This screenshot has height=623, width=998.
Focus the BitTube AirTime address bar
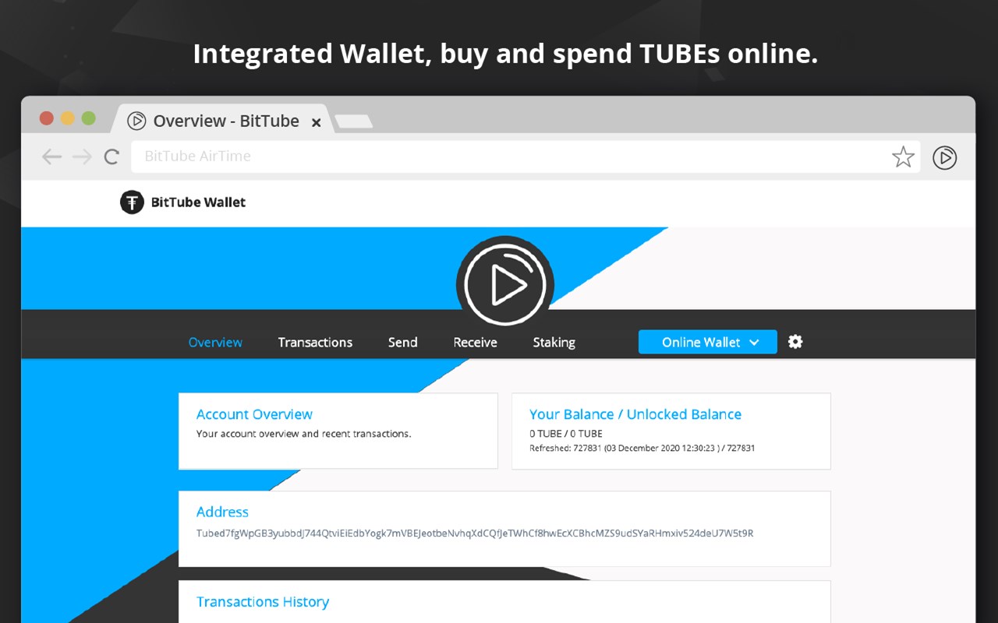coord(526,157)
